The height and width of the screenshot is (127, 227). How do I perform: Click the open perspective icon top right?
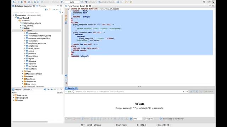209,2
